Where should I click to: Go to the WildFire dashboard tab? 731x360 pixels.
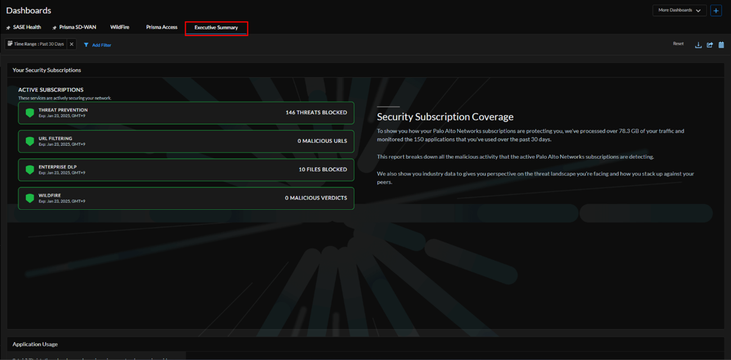(120, 28)
